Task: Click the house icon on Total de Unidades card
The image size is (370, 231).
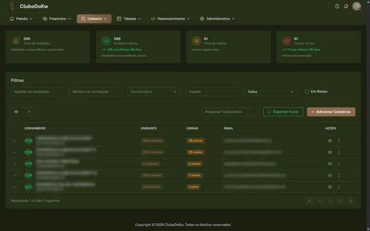Action: (x=16, y=41)
